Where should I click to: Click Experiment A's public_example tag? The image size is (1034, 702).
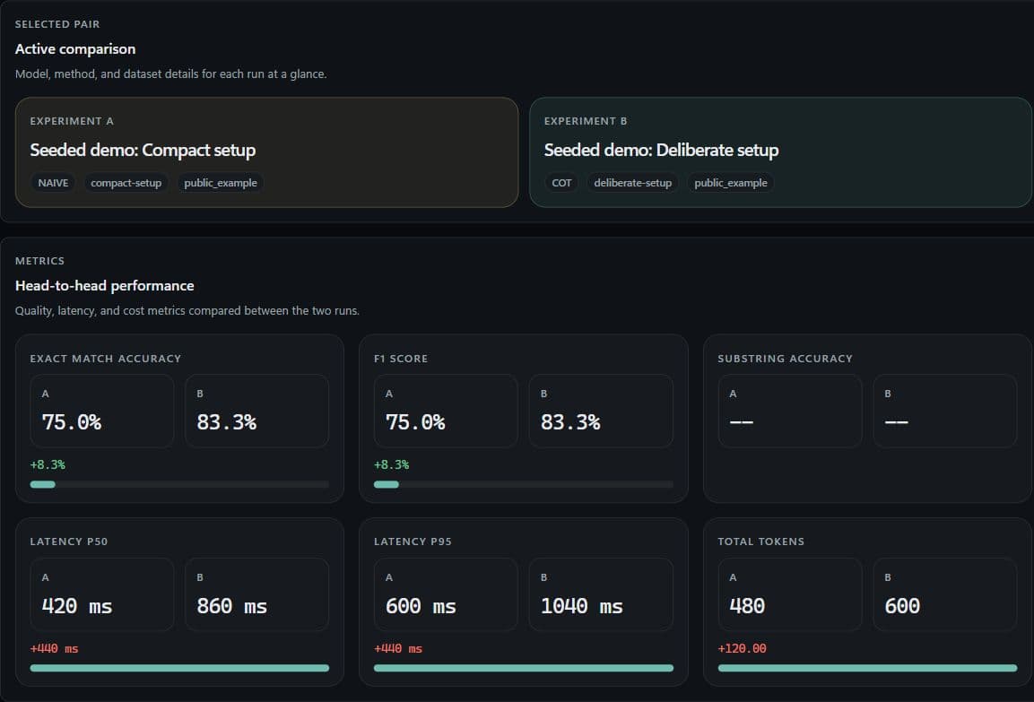tap(221, 183)
